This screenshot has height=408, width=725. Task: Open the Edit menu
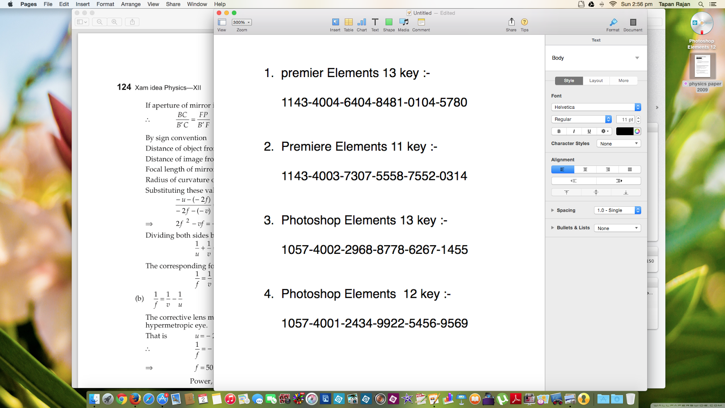click(x=64, y=4)
